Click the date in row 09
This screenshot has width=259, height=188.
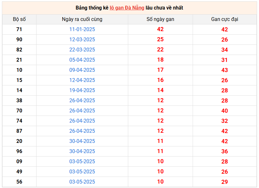[82, 161]
